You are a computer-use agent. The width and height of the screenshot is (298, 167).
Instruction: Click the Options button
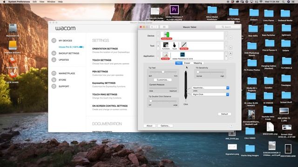165,126
